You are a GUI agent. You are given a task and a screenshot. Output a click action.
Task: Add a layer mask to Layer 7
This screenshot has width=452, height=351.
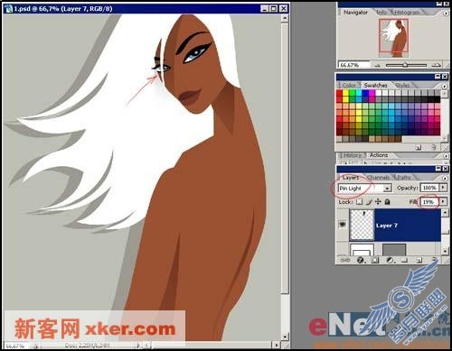point(375,260)
